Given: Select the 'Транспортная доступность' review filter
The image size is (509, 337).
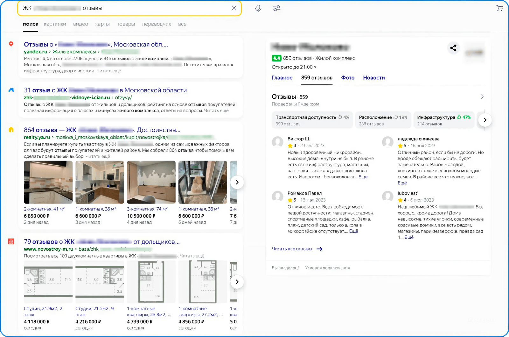Looking at the screenshot, I should point(312,120).
